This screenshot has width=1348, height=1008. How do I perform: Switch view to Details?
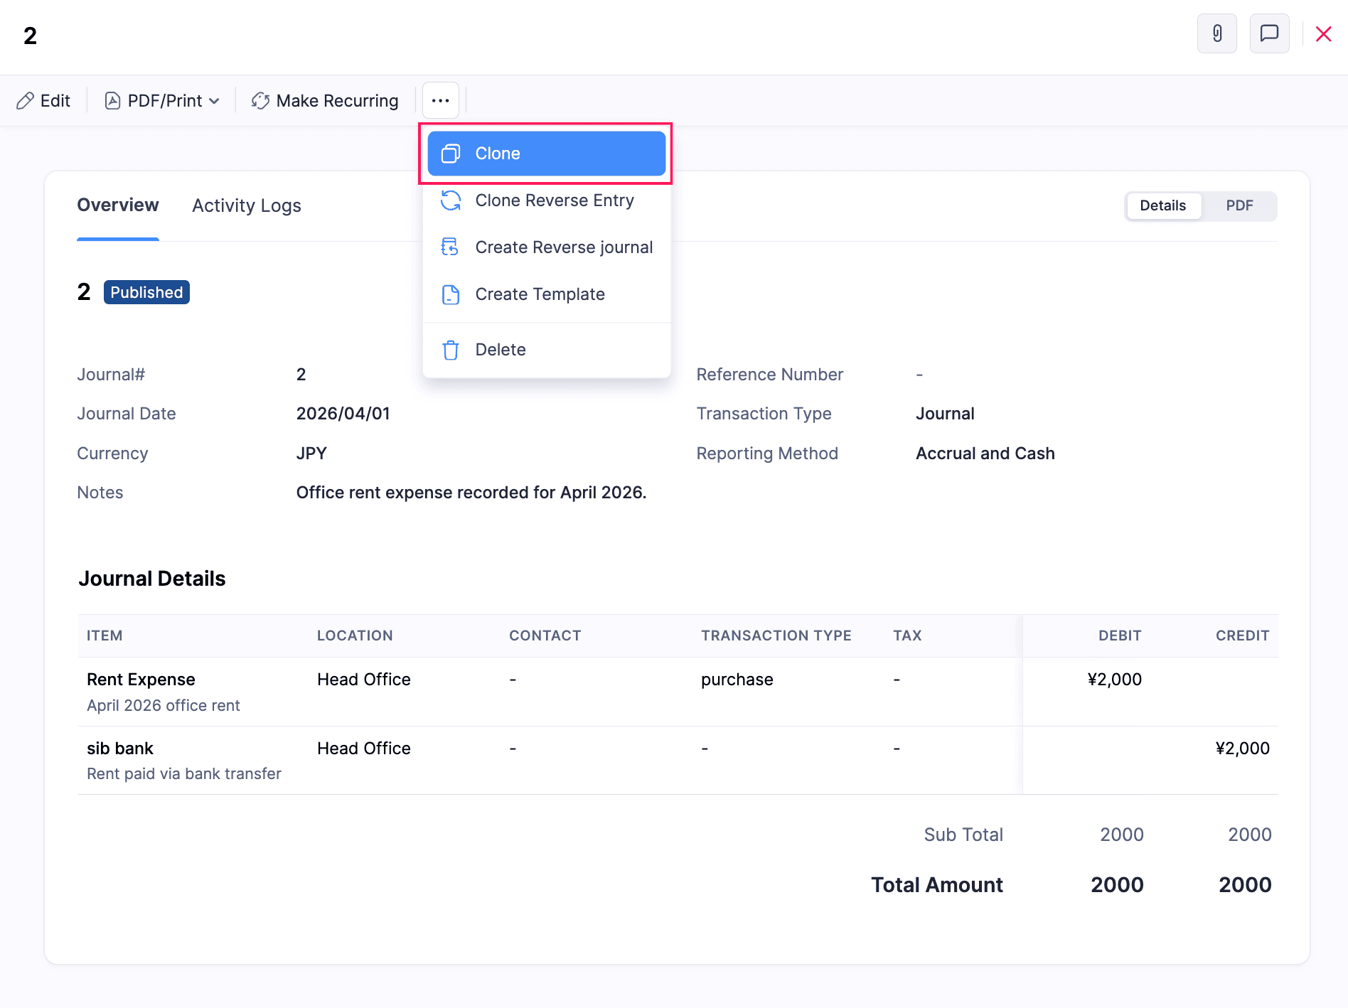(x=1162, y=205)
